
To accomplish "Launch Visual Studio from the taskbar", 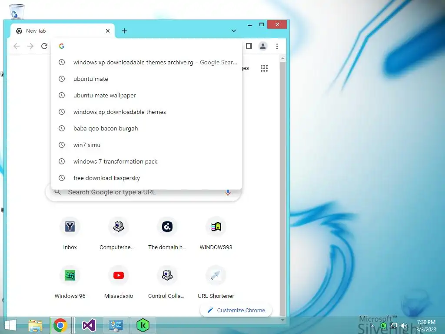I will tap(89, 325).
